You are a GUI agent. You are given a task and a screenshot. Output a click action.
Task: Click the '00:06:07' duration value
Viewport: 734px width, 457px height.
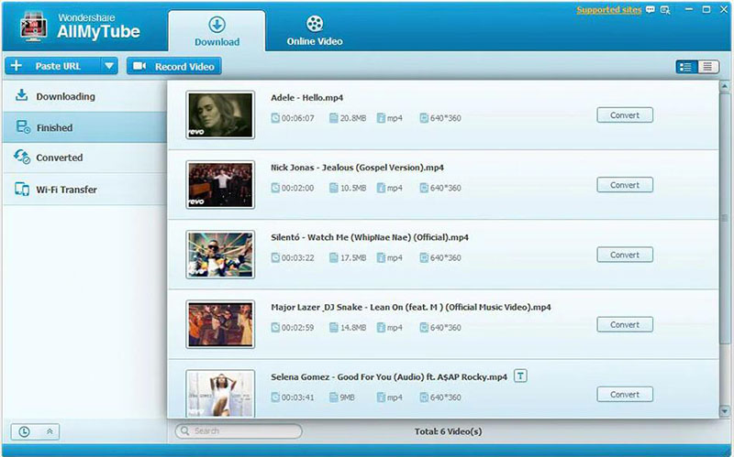[297, 118]
